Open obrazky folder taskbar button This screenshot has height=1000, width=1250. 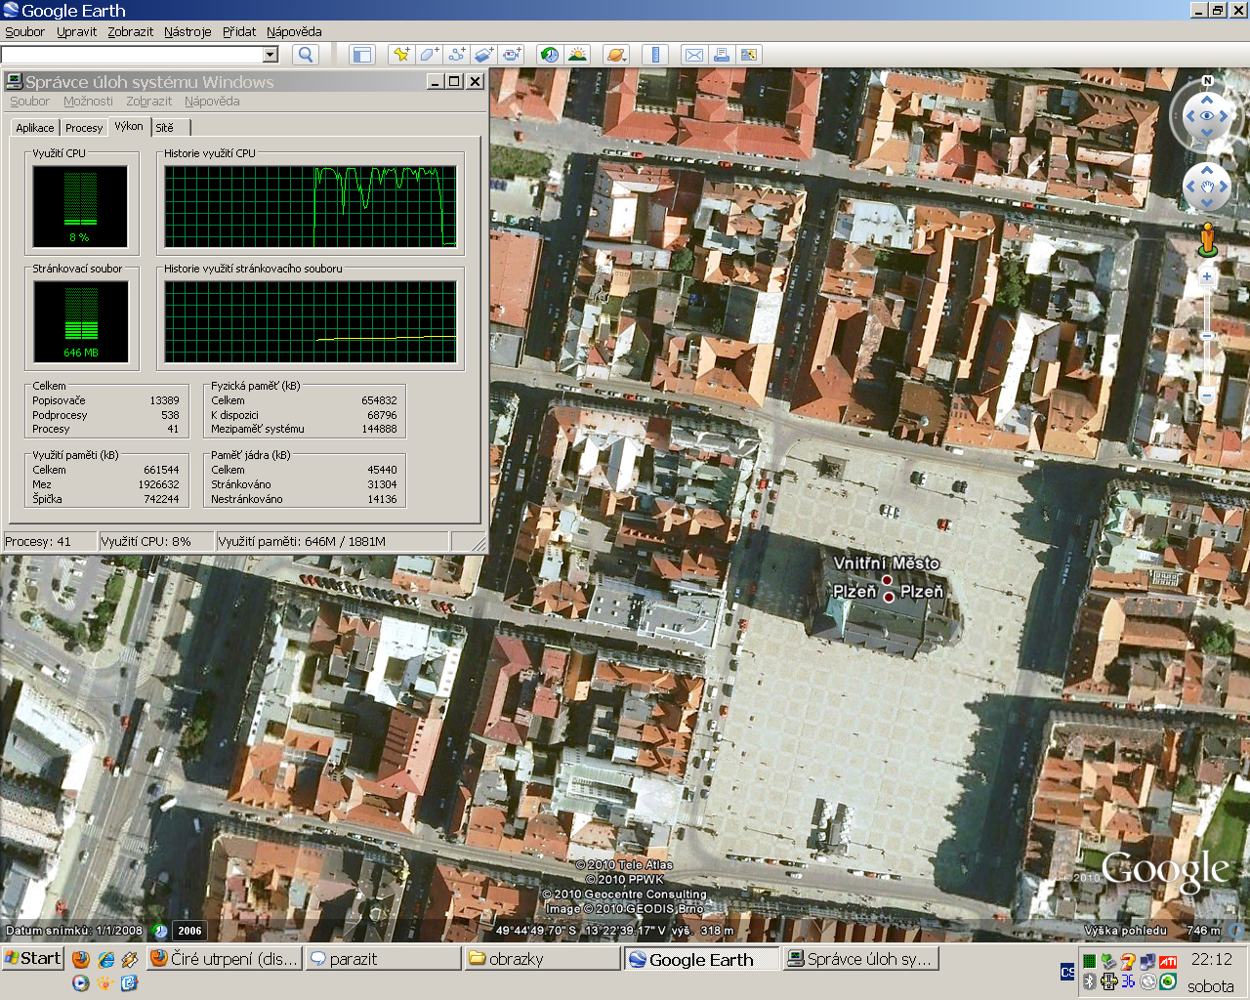point(542,959)
